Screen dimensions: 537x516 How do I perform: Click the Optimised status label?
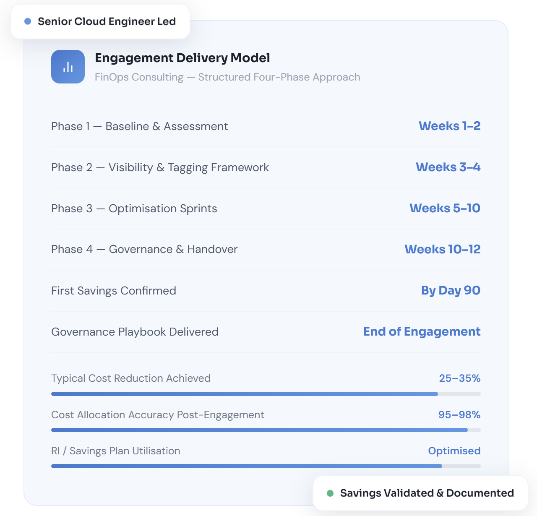pos(454,451)
